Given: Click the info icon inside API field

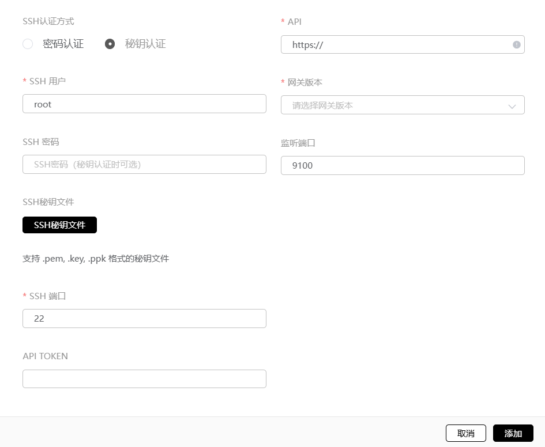Looking at the screenshot, I should (516, 44).
